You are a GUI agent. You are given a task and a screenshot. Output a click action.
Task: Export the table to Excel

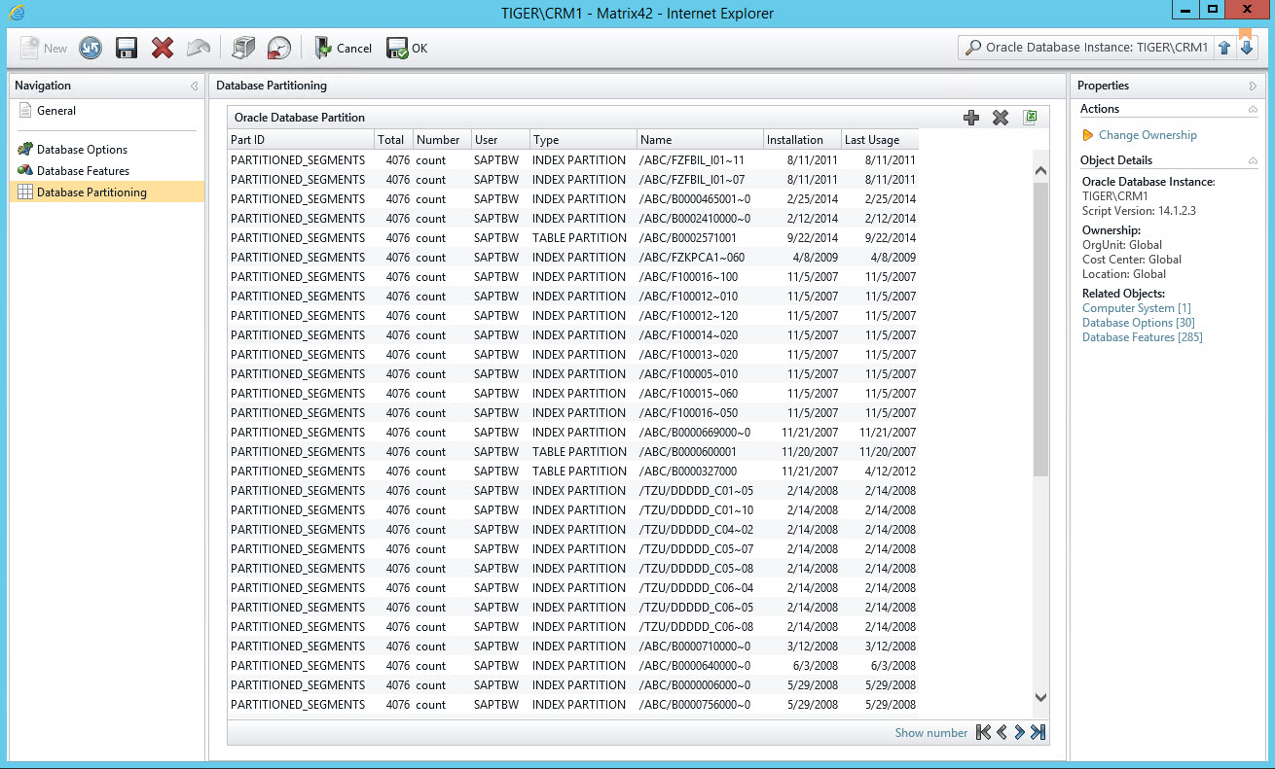1031,118
